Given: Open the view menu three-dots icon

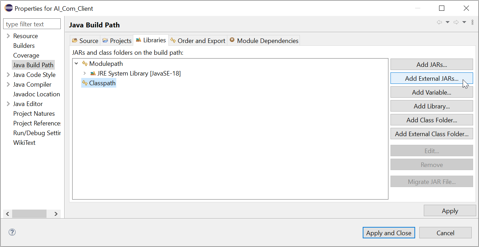Looking at the screenshot, I should click(x=472, y=22).
